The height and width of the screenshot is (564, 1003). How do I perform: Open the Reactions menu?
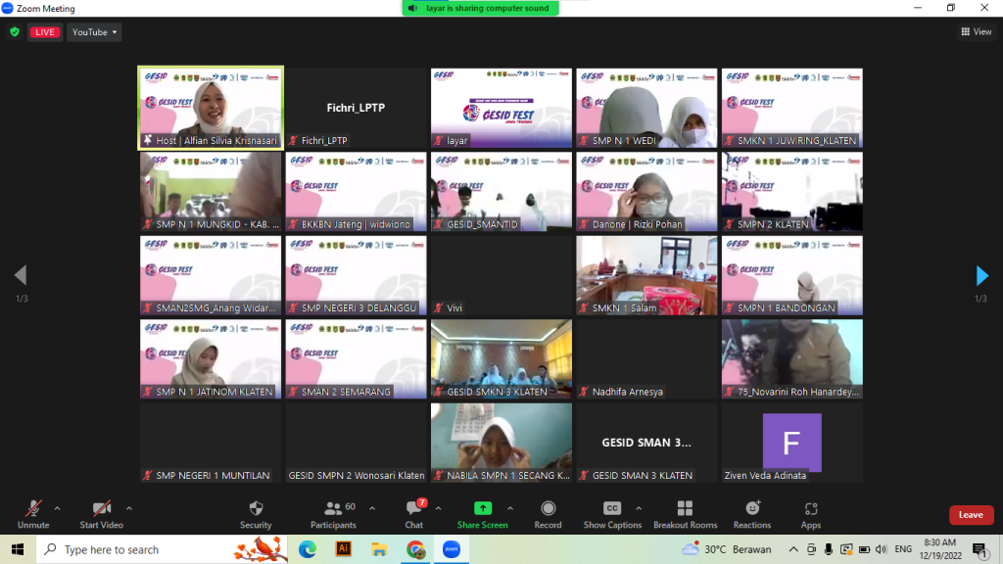pyautogui.click(x=752, y=509)
